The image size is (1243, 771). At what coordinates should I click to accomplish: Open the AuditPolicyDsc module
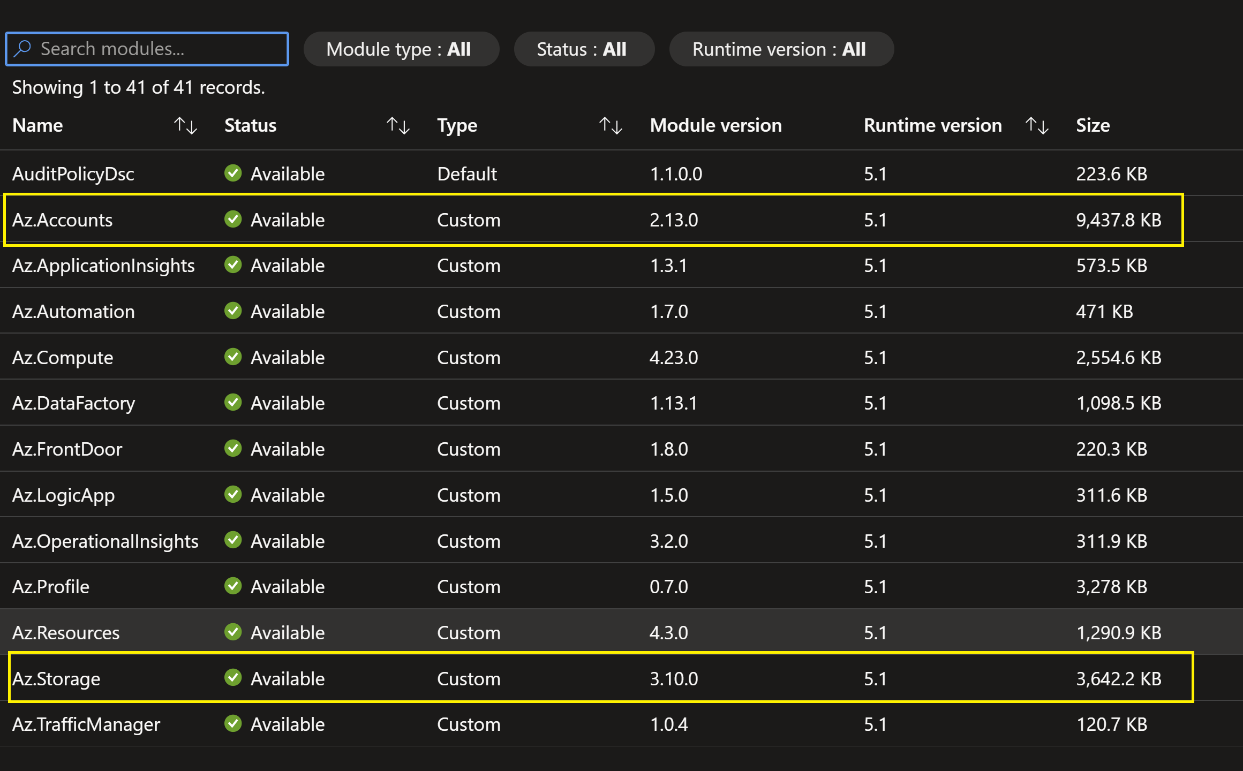[x=73, y=174]
